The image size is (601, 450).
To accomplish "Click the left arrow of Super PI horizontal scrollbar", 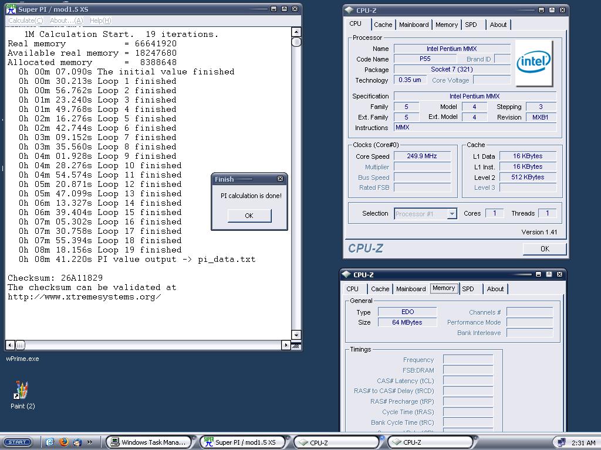I will (x=11, y=345).
